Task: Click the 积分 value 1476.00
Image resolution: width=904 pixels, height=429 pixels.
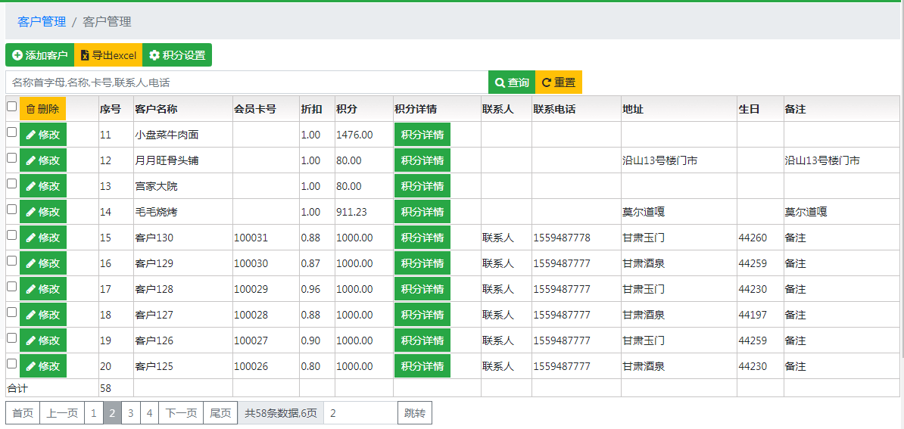Action: click(354, 135)
